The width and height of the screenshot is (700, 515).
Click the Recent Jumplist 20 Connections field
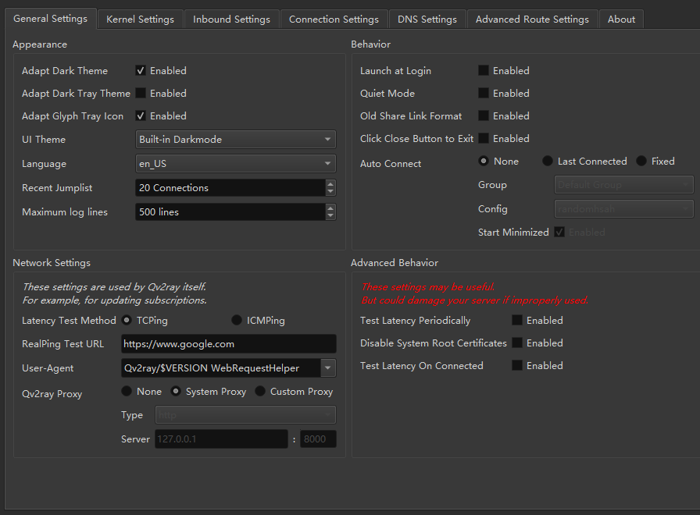click(230, 188)
